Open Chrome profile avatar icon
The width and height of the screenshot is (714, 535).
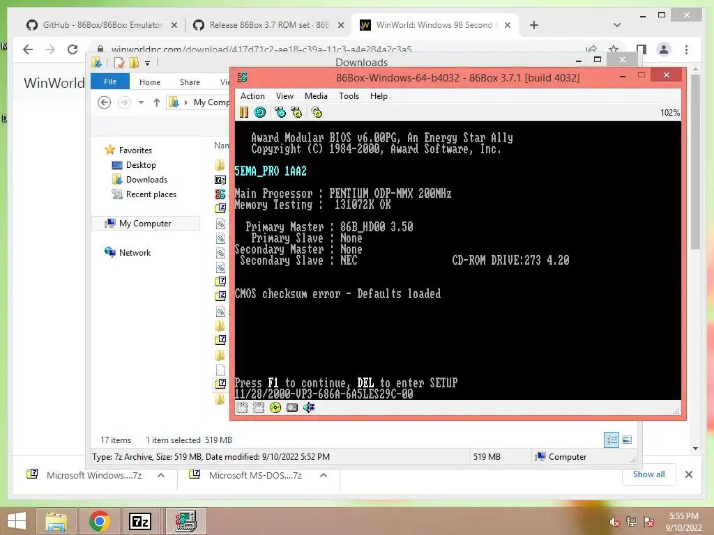[664, 49]
